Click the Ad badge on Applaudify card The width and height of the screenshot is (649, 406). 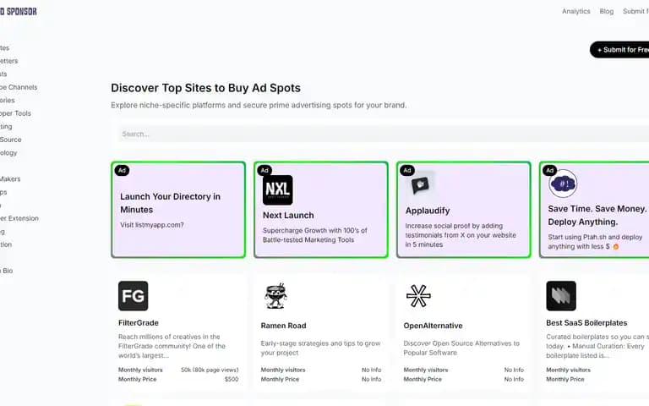point(407,170)
